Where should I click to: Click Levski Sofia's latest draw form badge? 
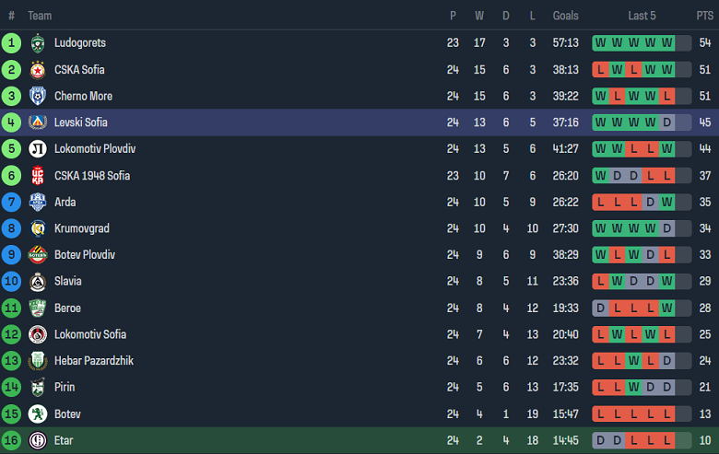point(667,122)
